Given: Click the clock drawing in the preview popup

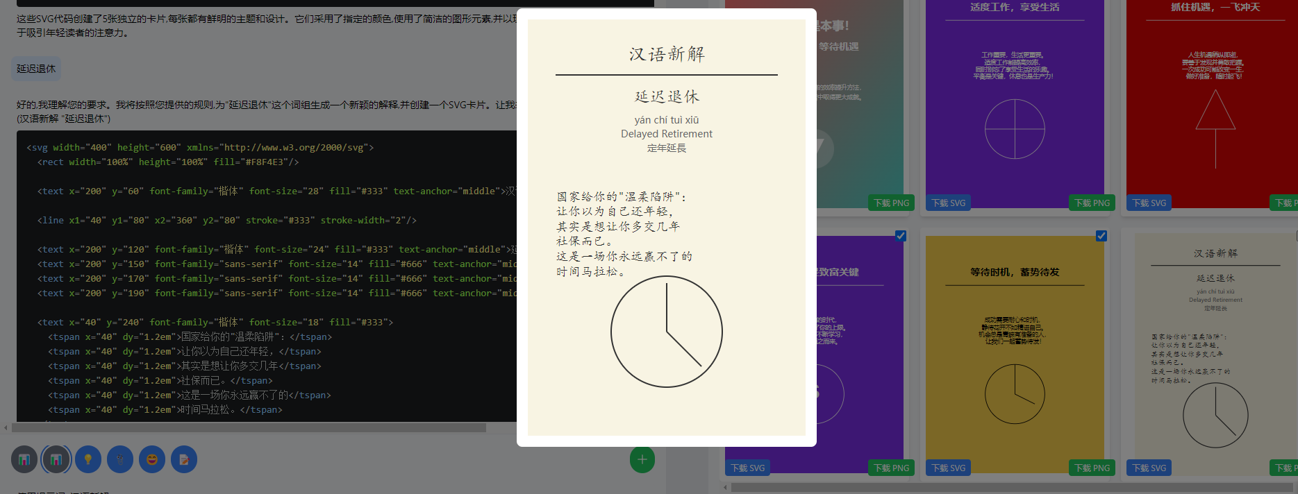Looking at the screenshot, I should click(x=667, y=332).
